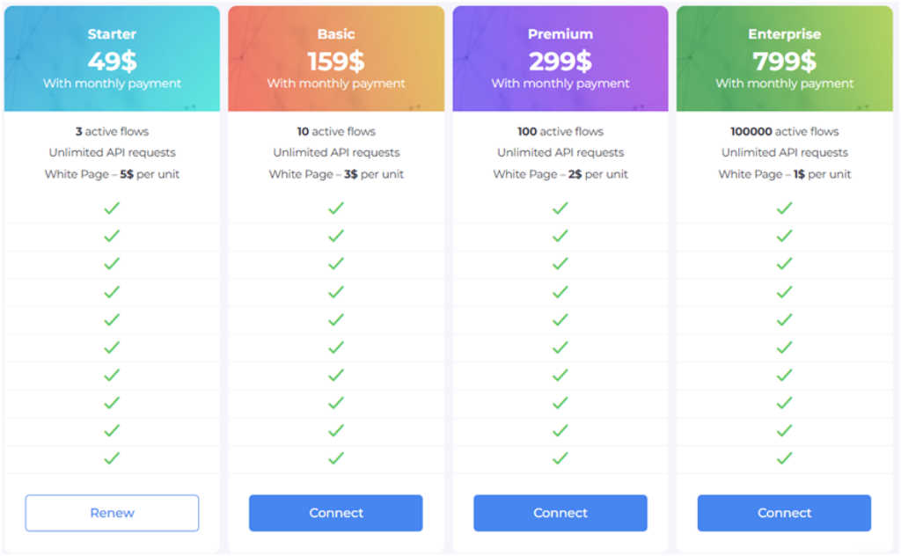
Task: Click the Renew button under Starter plan
Action: pyautogui.click(x=112, y=513)
